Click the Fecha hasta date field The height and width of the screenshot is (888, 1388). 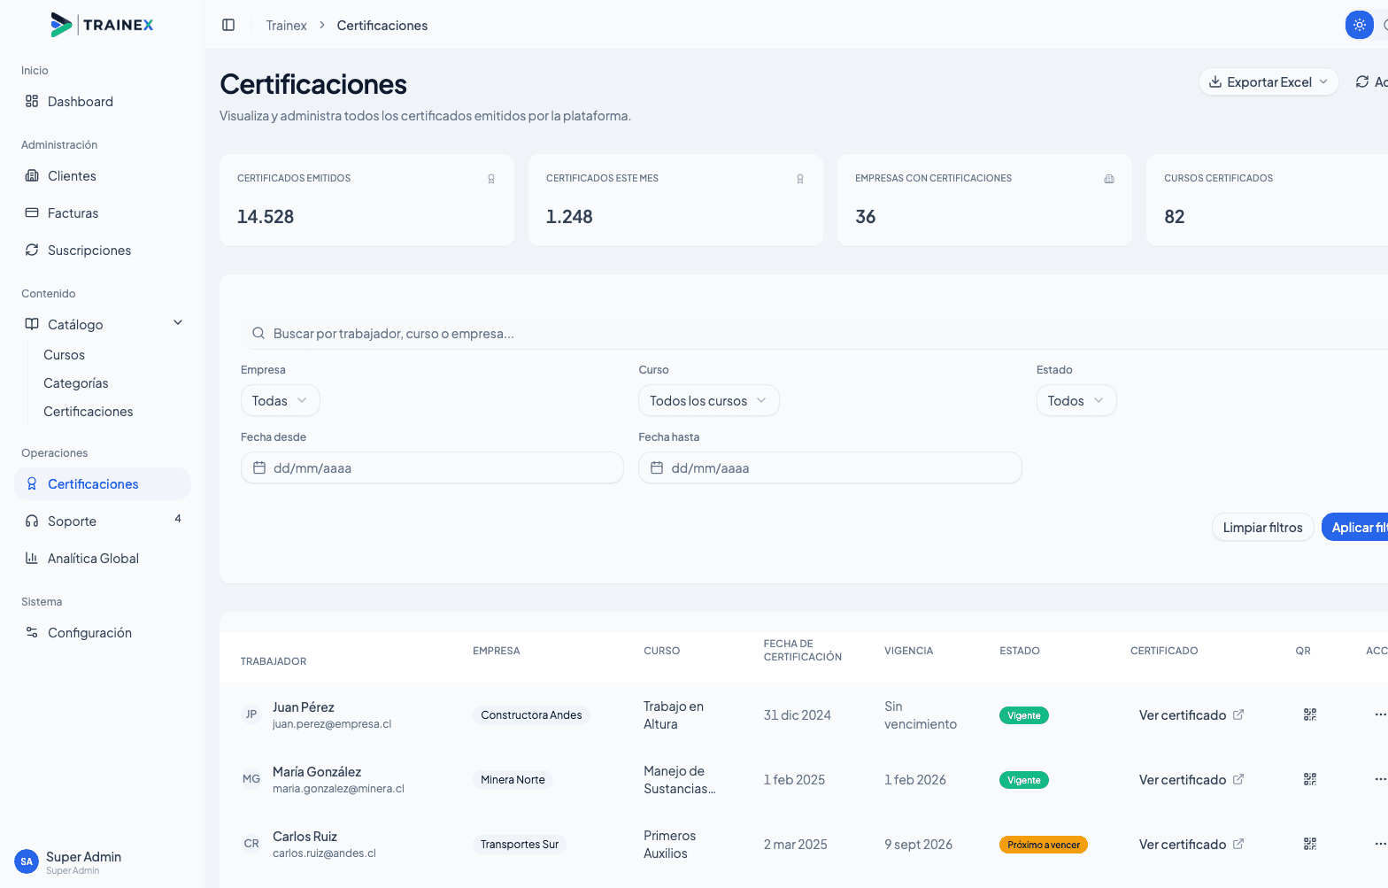pyautogui.click(x=830, y=468)
